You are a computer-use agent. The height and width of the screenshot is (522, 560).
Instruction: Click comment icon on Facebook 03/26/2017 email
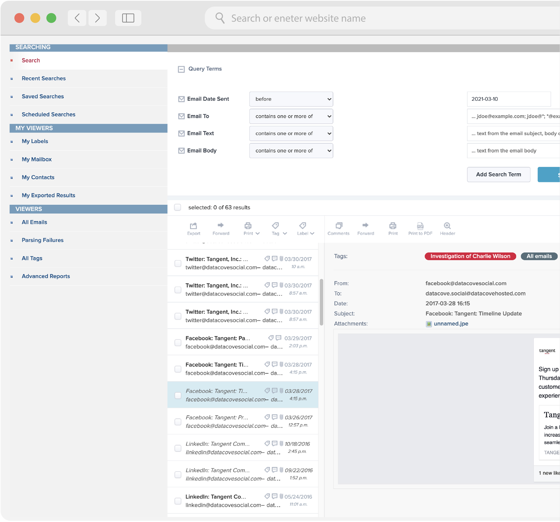275,417
